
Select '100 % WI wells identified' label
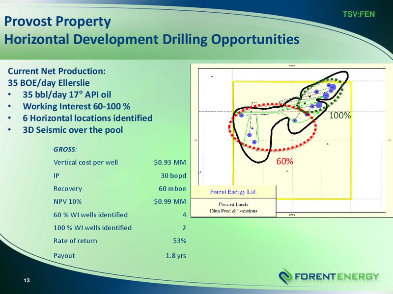pos(92,228)
